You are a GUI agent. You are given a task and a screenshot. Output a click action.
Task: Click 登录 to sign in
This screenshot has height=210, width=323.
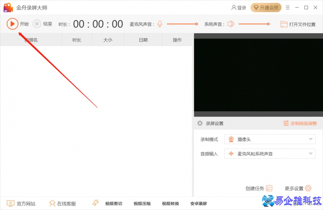pyautogui.click(x=239, y=7)
